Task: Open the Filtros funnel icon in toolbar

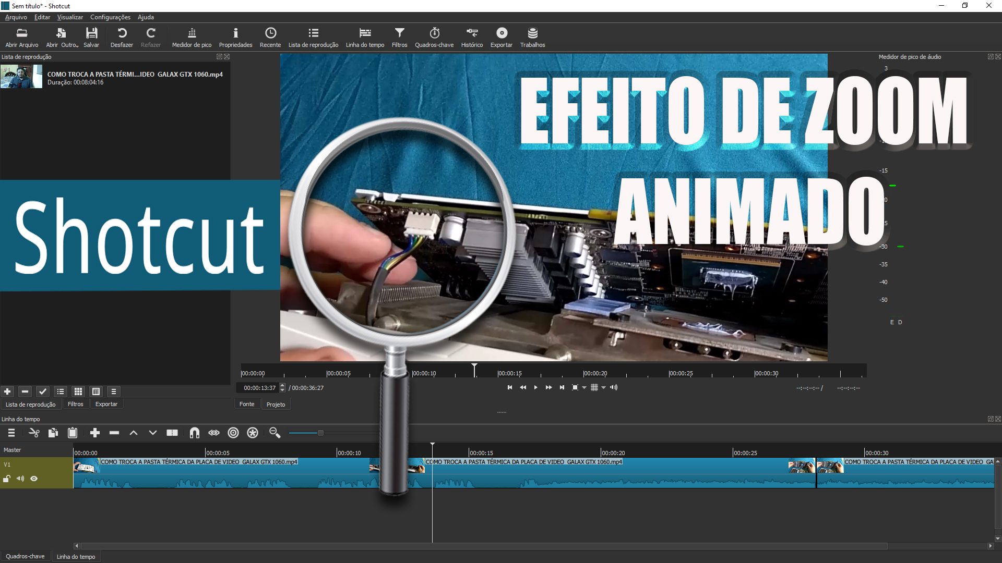Action: click(399, 33)
